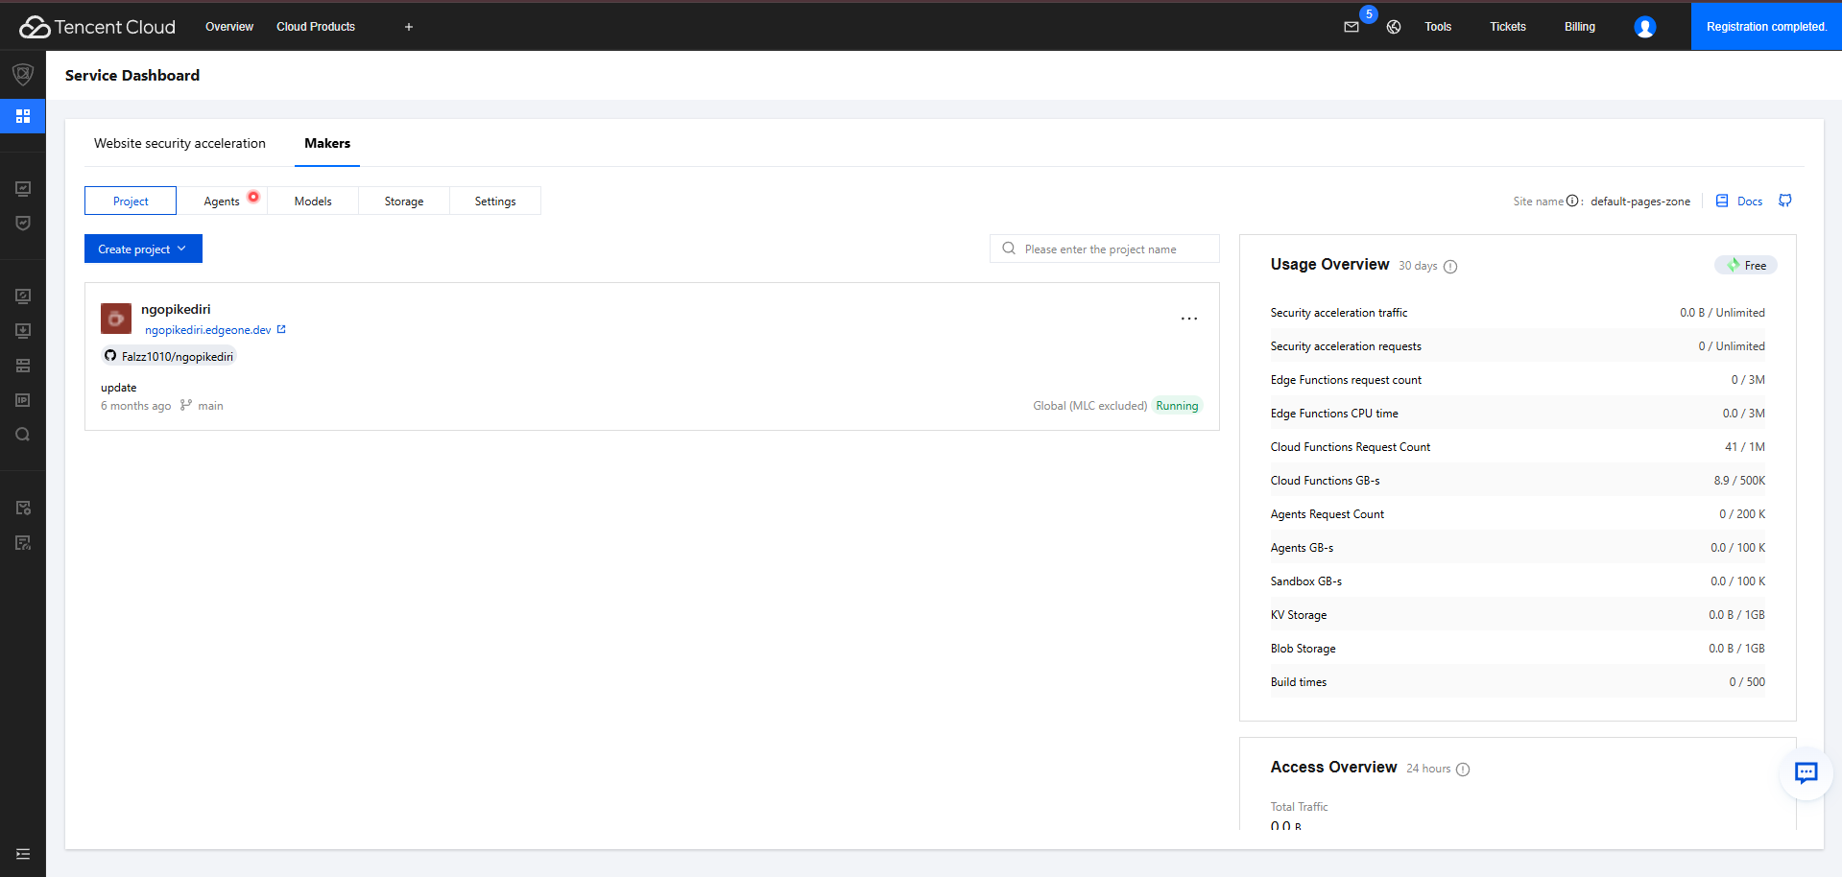1842x877 pixels.
Task: Open the user account avatar
Action: coord(1645,27)
